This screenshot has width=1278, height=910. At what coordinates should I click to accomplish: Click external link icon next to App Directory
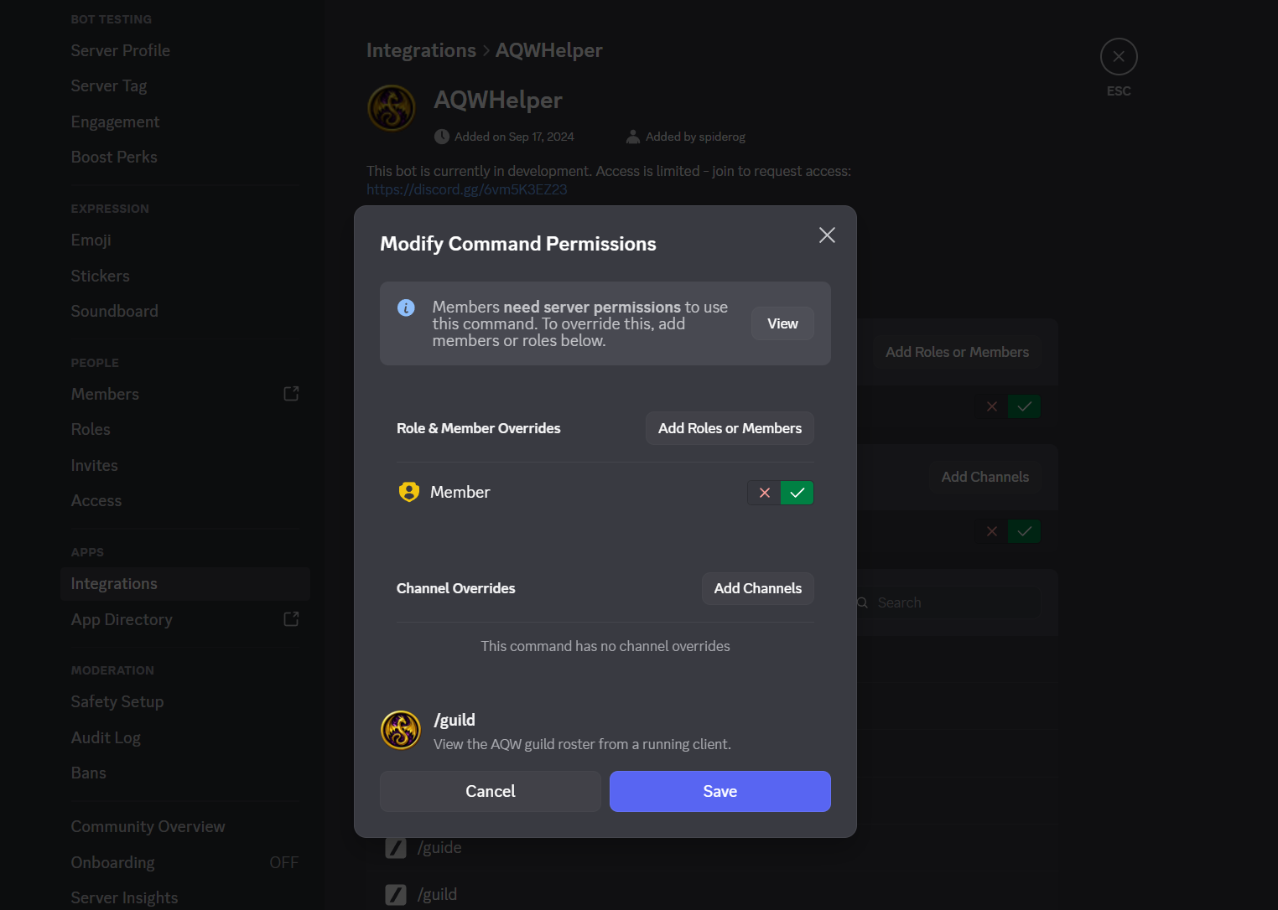291,619
